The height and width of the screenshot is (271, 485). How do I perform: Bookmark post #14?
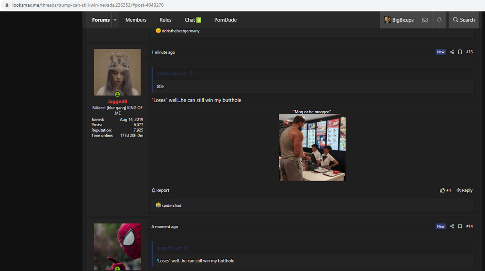click(460, 226)
